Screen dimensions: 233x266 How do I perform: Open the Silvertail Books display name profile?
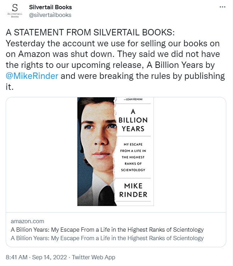point(50,7)
